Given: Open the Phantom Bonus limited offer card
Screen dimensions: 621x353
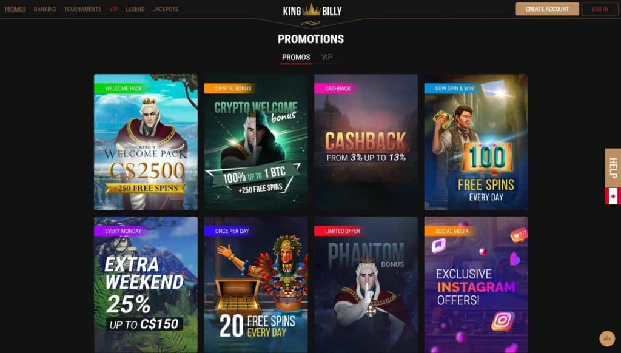Looking at the screenshot, I should (x=366, y=284).
